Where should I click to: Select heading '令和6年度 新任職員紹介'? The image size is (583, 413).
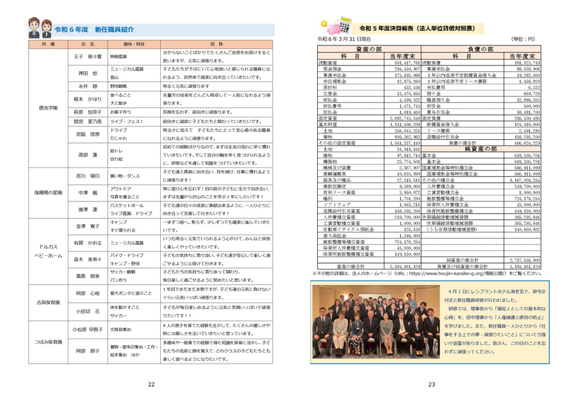[94, 29]
